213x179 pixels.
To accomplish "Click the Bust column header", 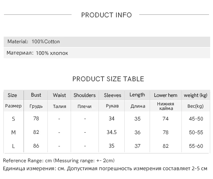I will coord(36,95).
